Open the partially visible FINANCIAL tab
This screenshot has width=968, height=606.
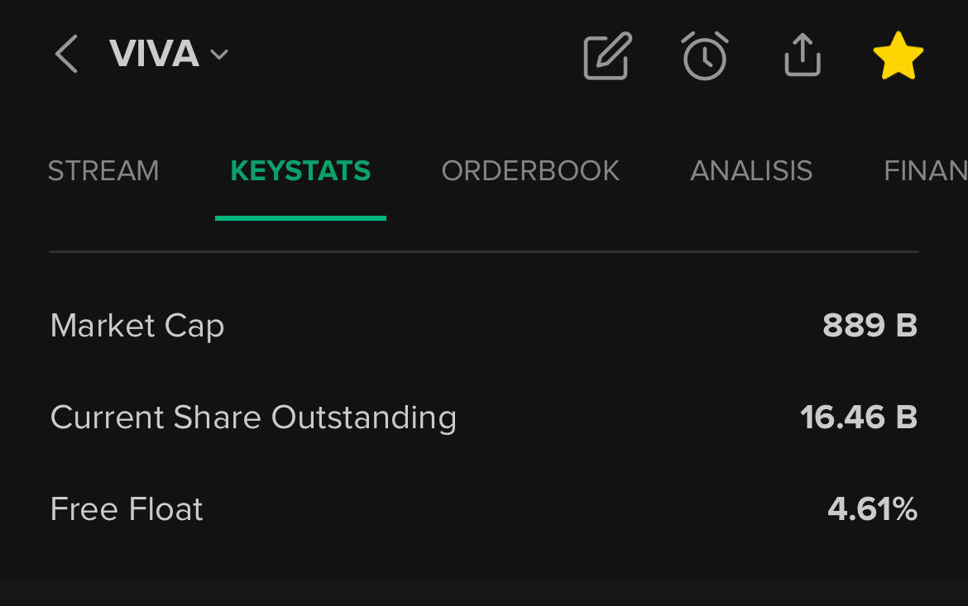[x=925, y=171]
